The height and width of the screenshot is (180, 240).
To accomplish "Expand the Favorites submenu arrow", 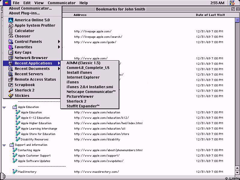I will [59, 47].
